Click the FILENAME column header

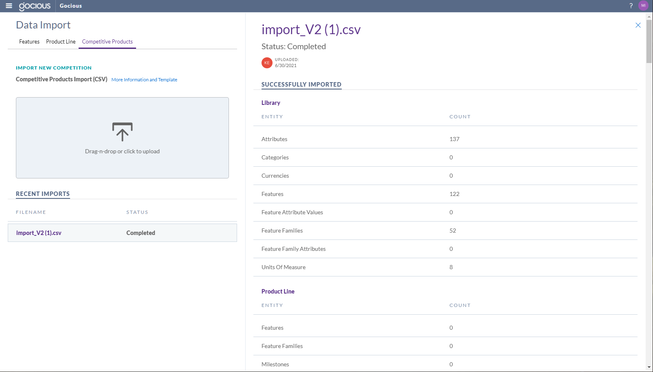click(31, 212)
